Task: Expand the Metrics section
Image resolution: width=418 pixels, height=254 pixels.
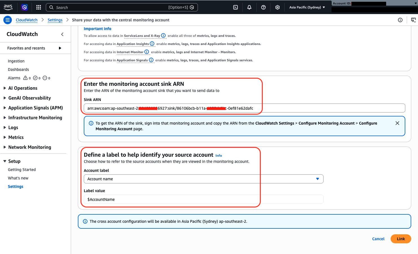Action: pos(5,137)
